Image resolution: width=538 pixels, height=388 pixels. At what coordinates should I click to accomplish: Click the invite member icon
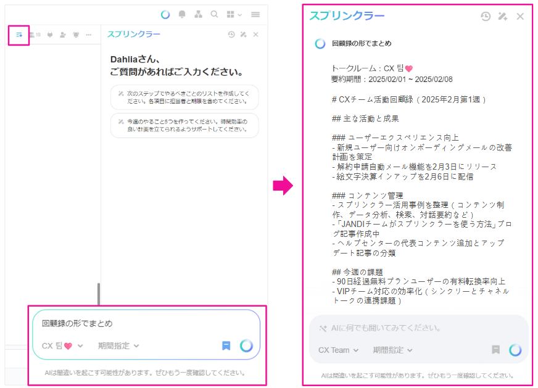[x=63, y=35]
